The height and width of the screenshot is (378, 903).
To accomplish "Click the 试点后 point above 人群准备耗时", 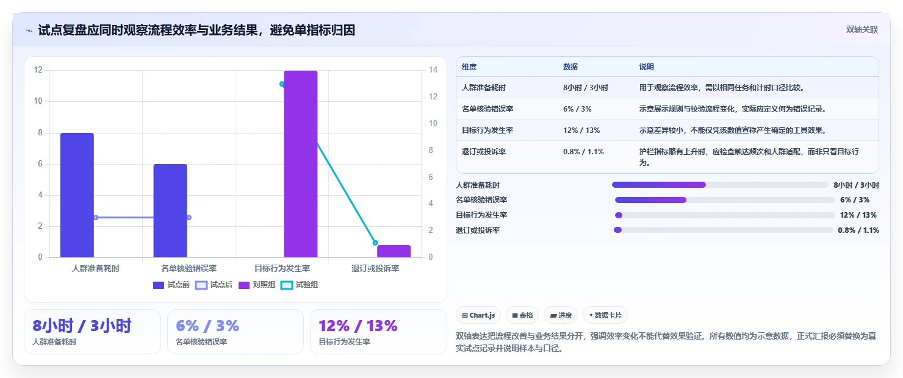I will [x=96, y=217].
